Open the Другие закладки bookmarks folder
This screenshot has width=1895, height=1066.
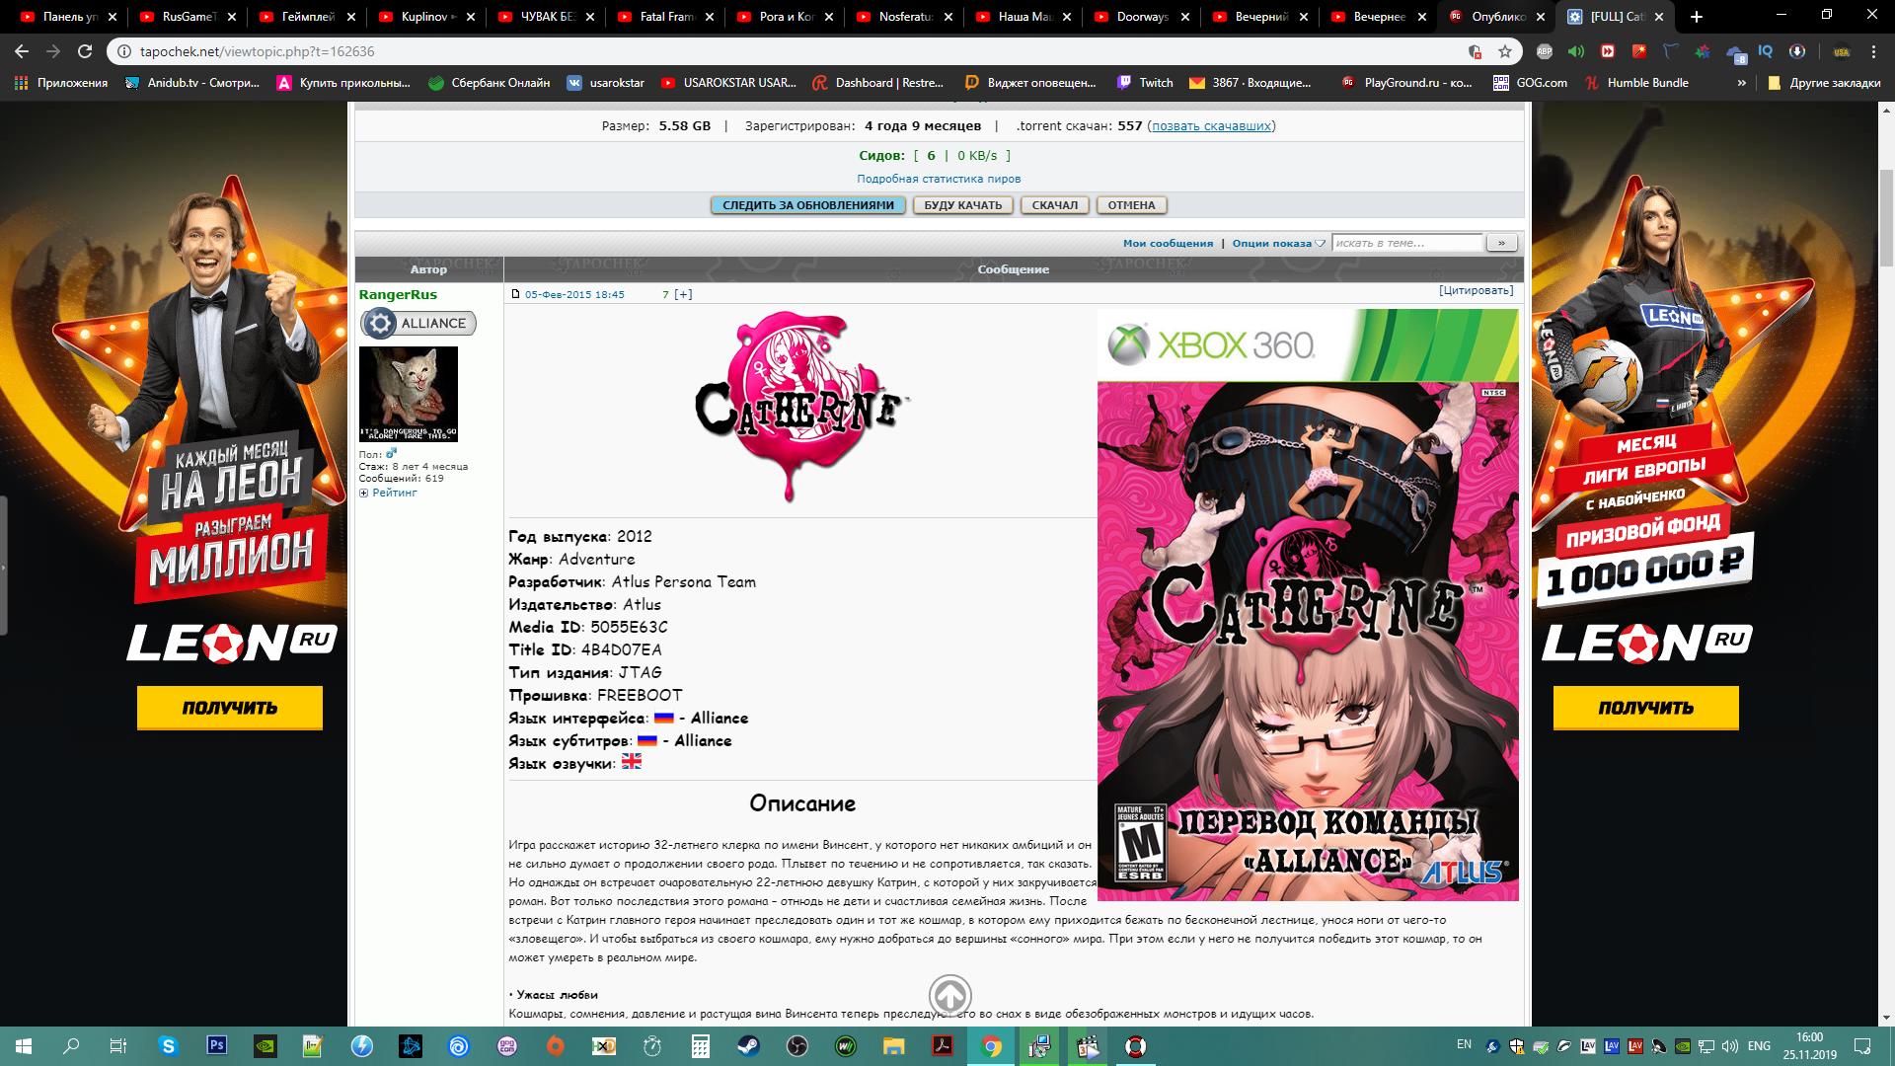(x=1824, y=83)
